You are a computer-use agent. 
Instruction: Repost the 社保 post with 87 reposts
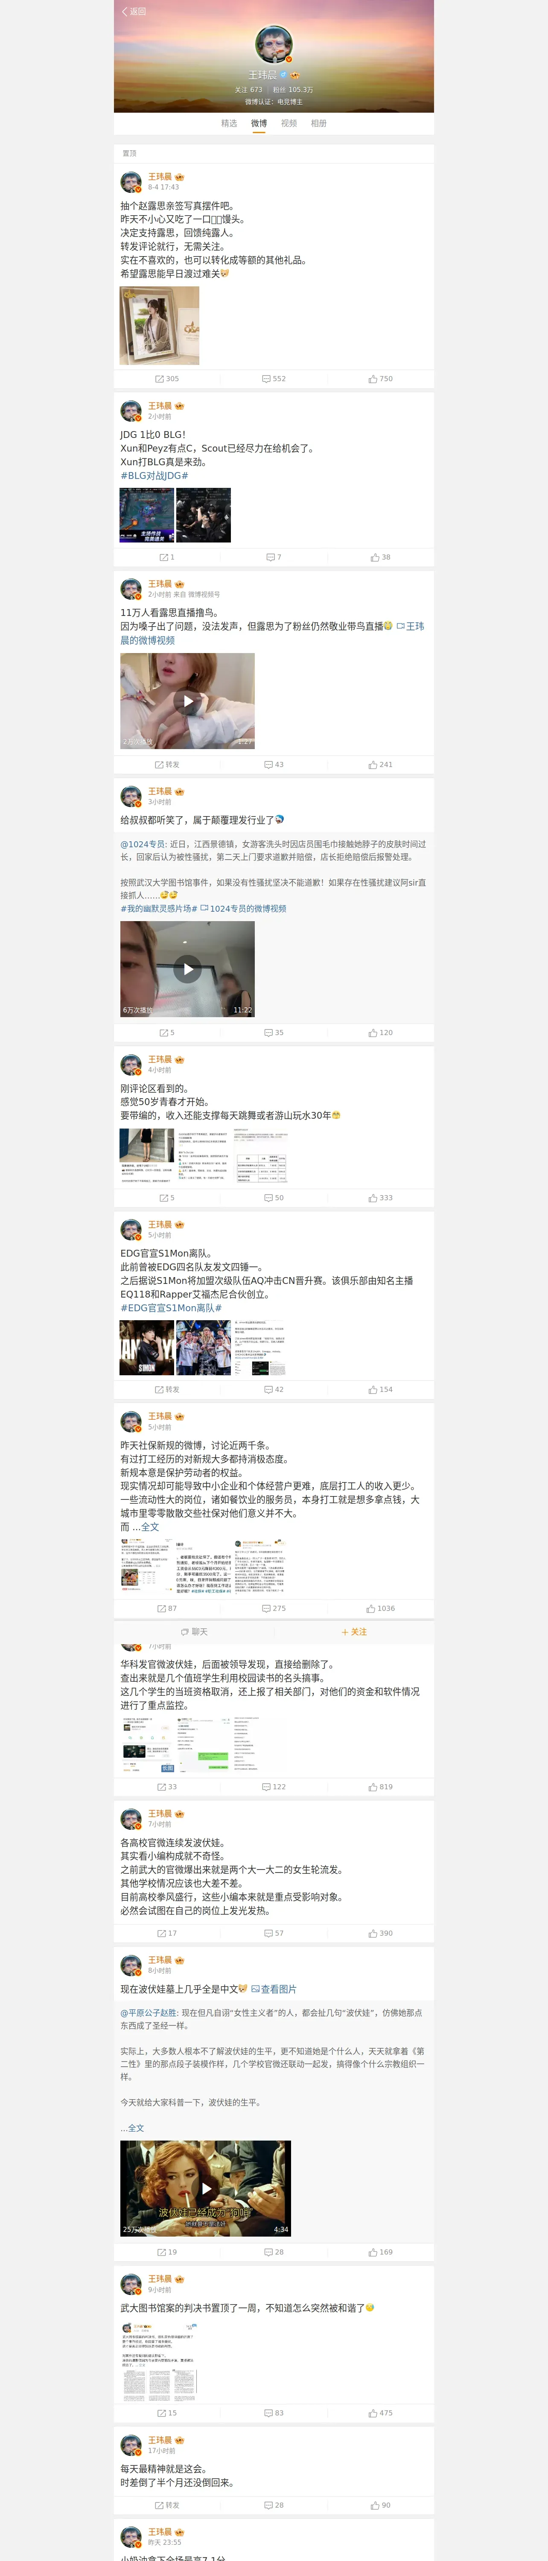click(167, 1609)
